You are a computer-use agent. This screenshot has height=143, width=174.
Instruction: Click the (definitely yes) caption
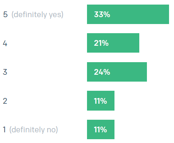coord(37,14)
